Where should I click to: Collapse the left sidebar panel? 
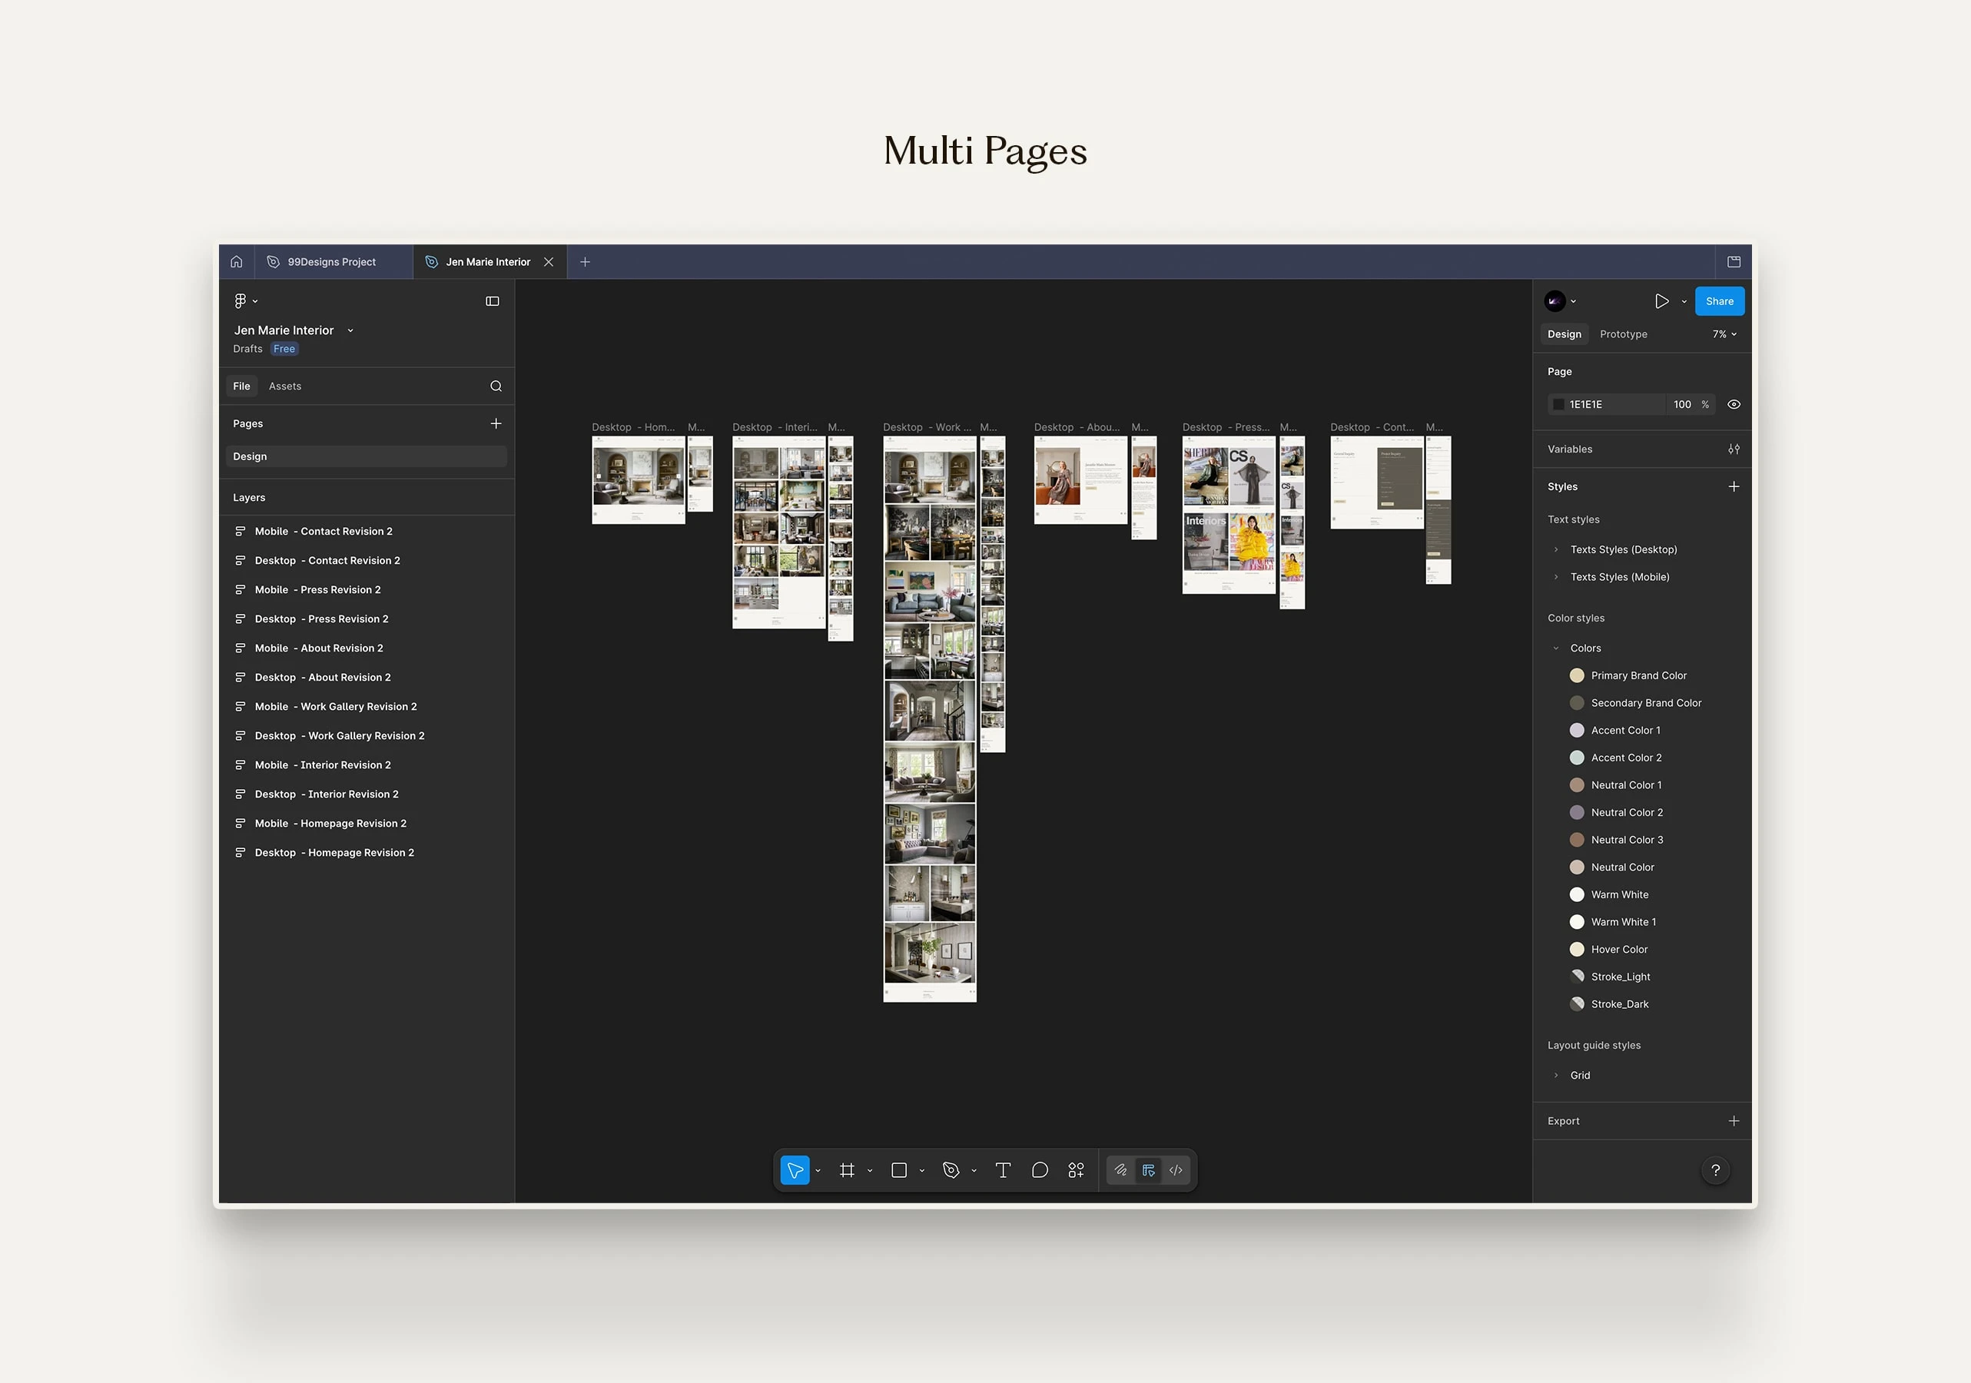492,301
